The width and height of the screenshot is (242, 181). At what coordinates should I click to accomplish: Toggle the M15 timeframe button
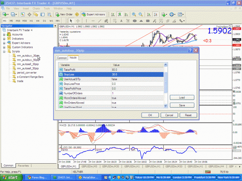[18, 21]
